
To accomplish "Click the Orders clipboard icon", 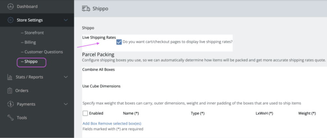I will point(10,91).
